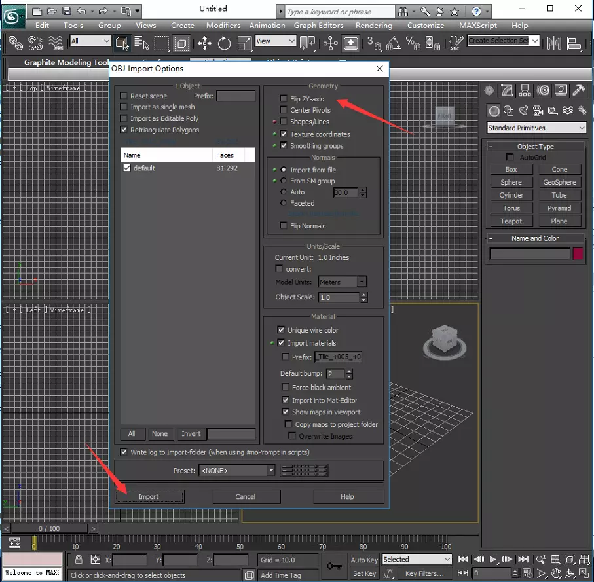Check the Flip ZY-axis option
This screenshot has height=582, width=594.
click(x=284, y=98)
